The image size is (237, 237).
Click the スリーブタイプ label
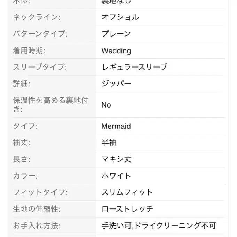click(x=40, y=67)
